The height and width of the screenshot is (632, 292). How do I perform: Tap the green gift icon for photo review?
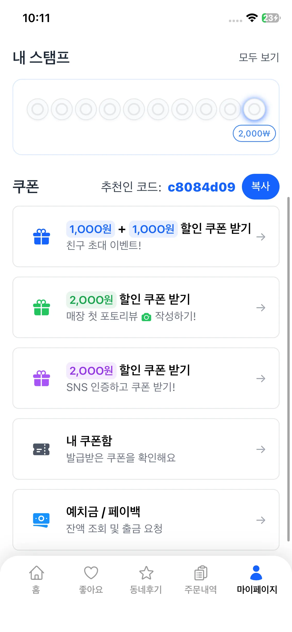[x=42, y=307]
